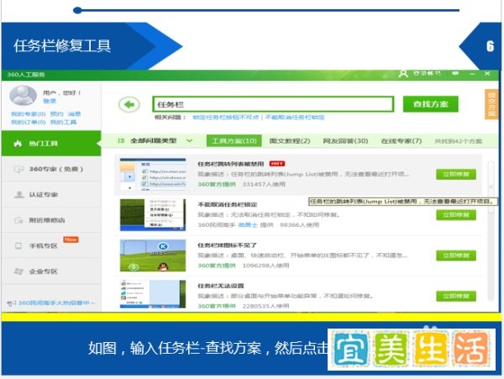The height and width of the screenshot is (379, 504).
Task: Click the flame icon beside 热门工具
Action: 18,144
